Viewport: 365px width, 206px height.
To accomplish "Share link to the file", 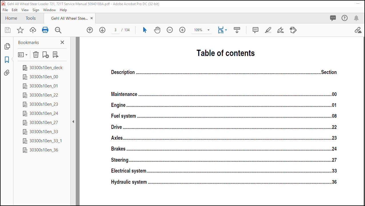I will click(358, 30).
